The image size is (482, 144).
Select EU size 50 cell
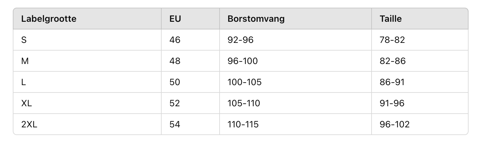175,82
